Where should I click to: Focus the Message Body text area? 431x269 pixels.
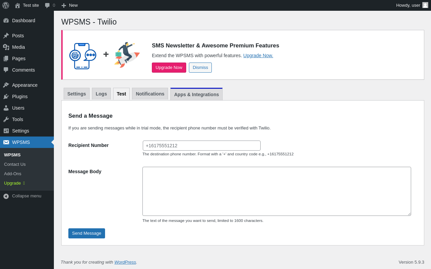point(276,191)
